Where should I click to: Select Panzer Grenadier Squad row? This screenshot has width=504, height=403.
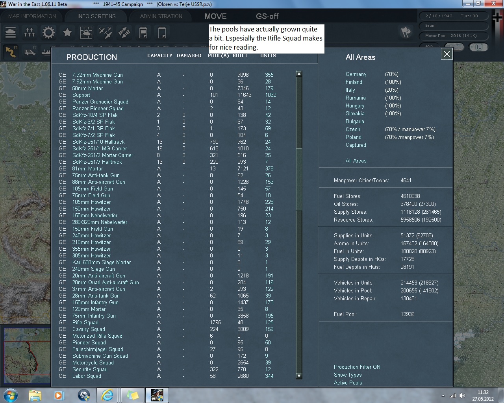tap(167, 102)
